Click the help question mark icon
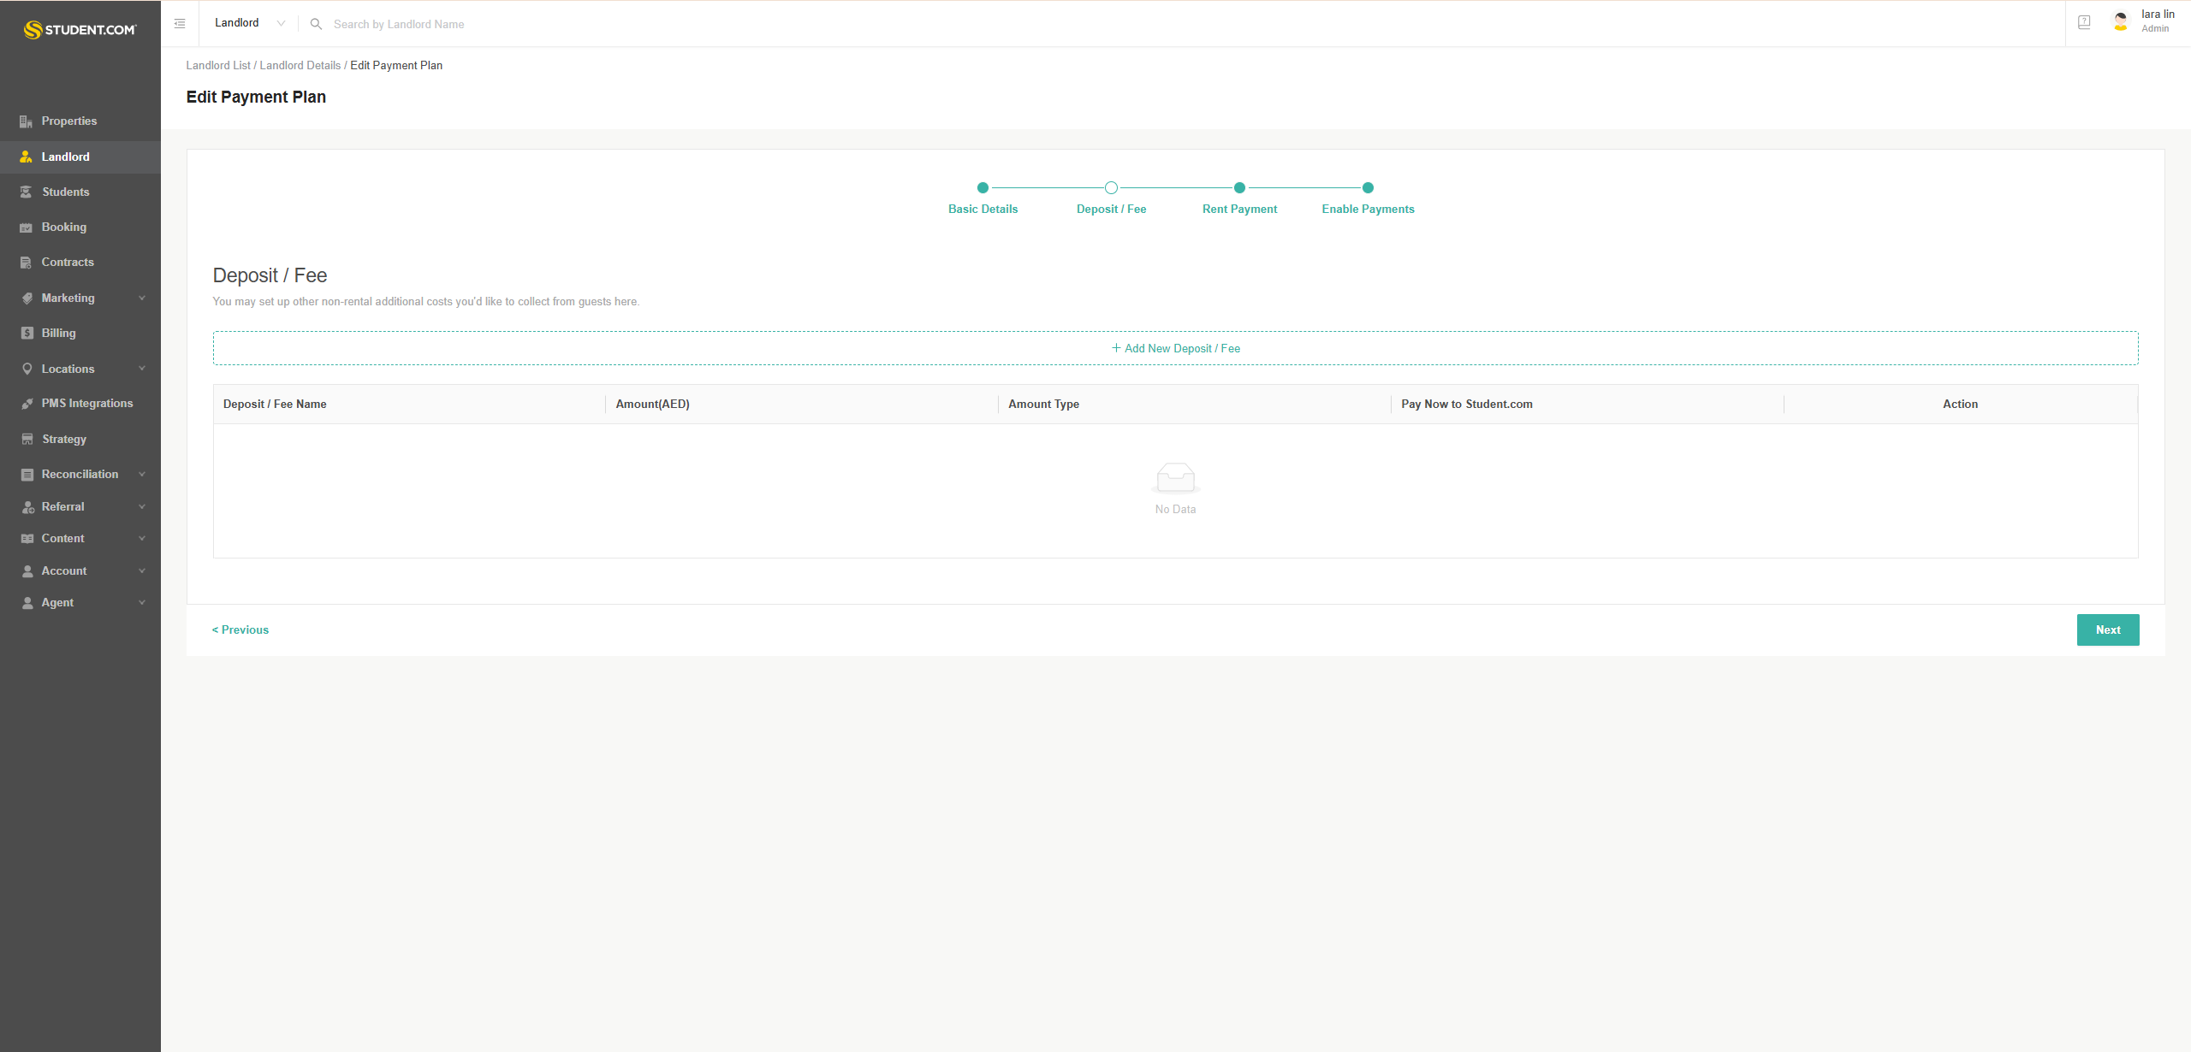 (x=2083, y=23)
